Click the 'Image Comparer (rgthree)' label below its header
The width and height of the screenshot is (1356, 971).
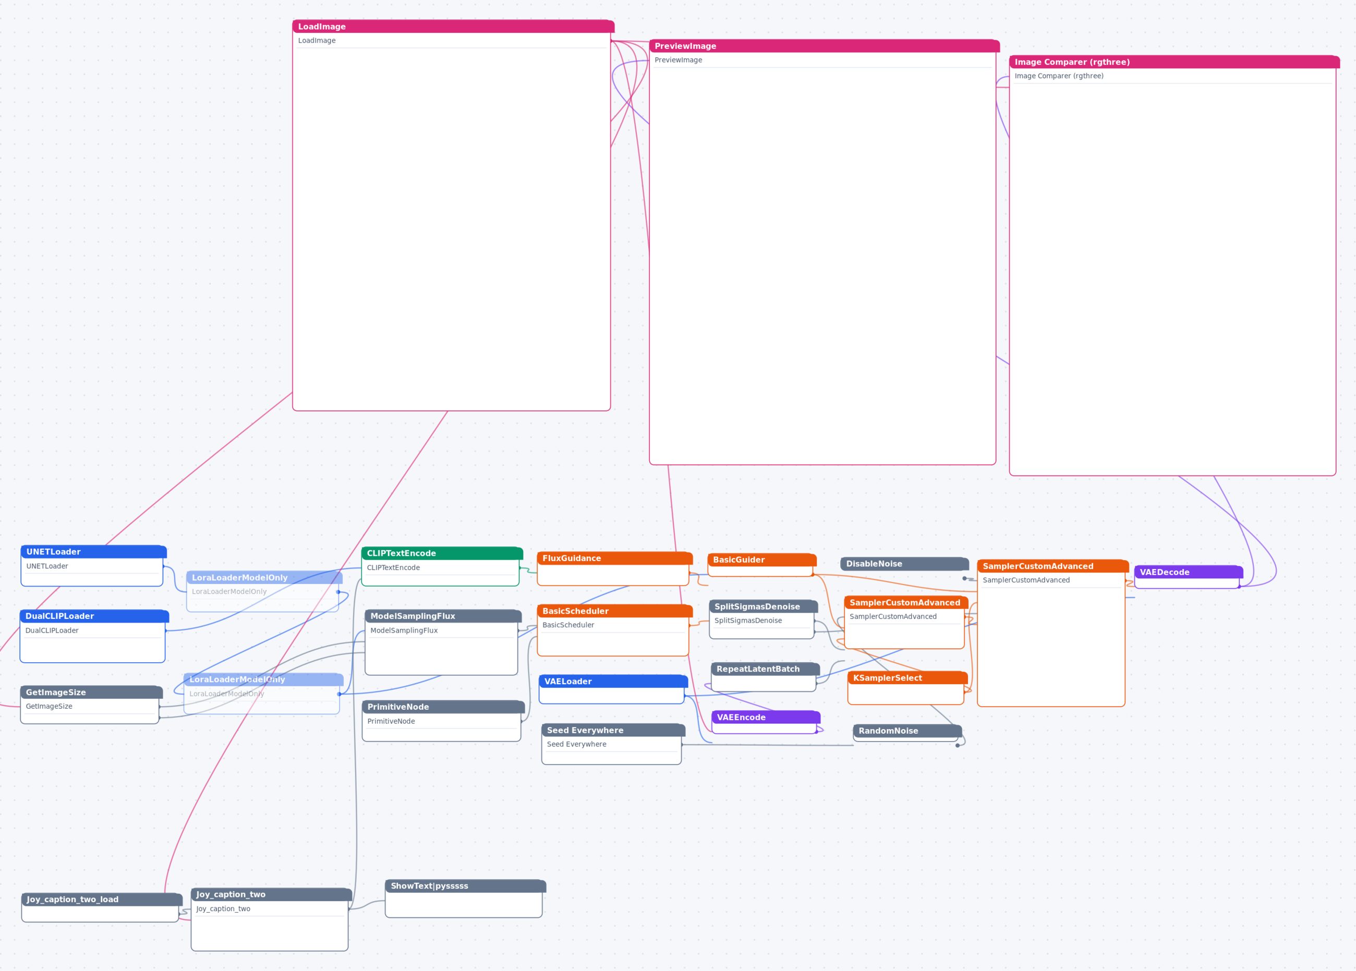click(x=1059, y=76)
